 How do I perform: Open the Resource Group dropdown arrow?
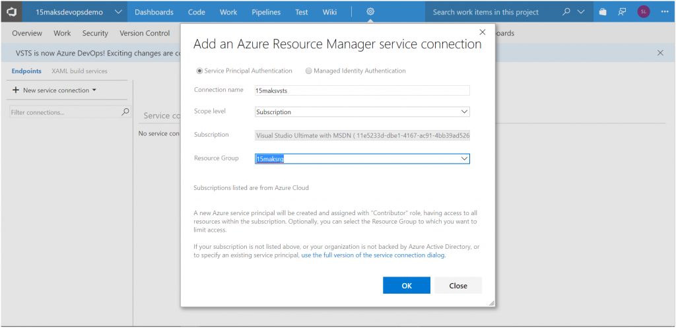coord(464,158)
